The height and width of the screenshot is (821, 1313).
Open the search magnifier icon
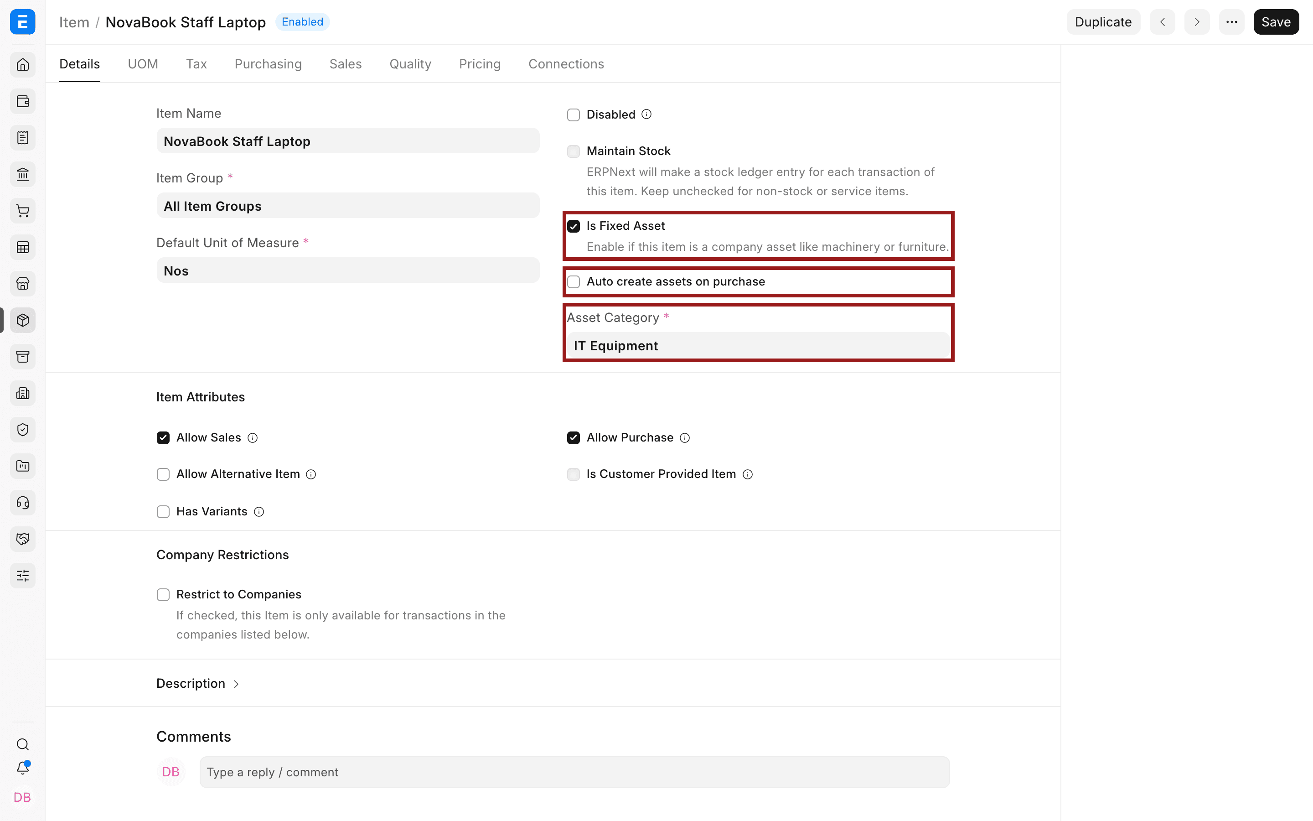(x=23, y=744)
